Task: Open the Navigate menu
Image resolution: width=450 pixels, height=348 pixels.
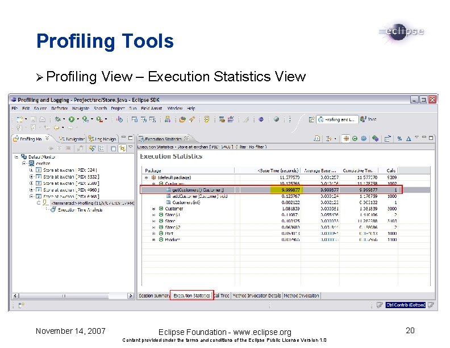Action: tap(81, 108)
